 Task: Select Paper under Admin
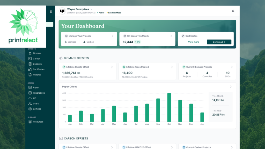36,87
